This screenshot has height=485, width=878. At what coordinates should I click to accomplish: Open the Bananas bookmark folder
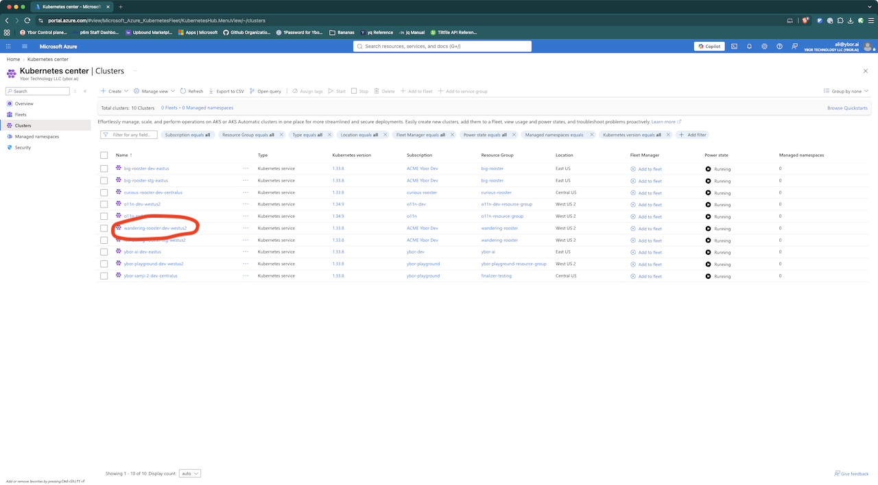[x=342, y=32]
